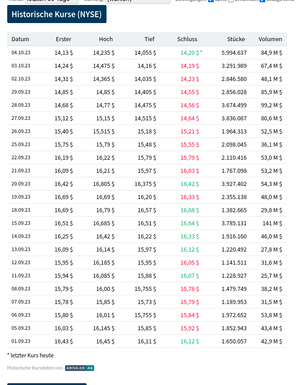Image resolution: width=301 pixels, height=385 pixels.
Task: Click the ARIVA.DE AG logo badge
Action: [x=79, y=368]
